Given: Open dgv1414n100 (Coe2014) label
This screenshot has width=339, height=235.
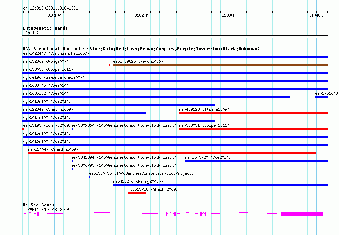Looking at the screenshot, I should point(47,117).
